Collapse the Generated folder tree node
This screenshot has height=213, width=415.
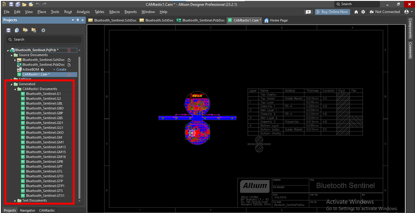(x=11, y=84)
